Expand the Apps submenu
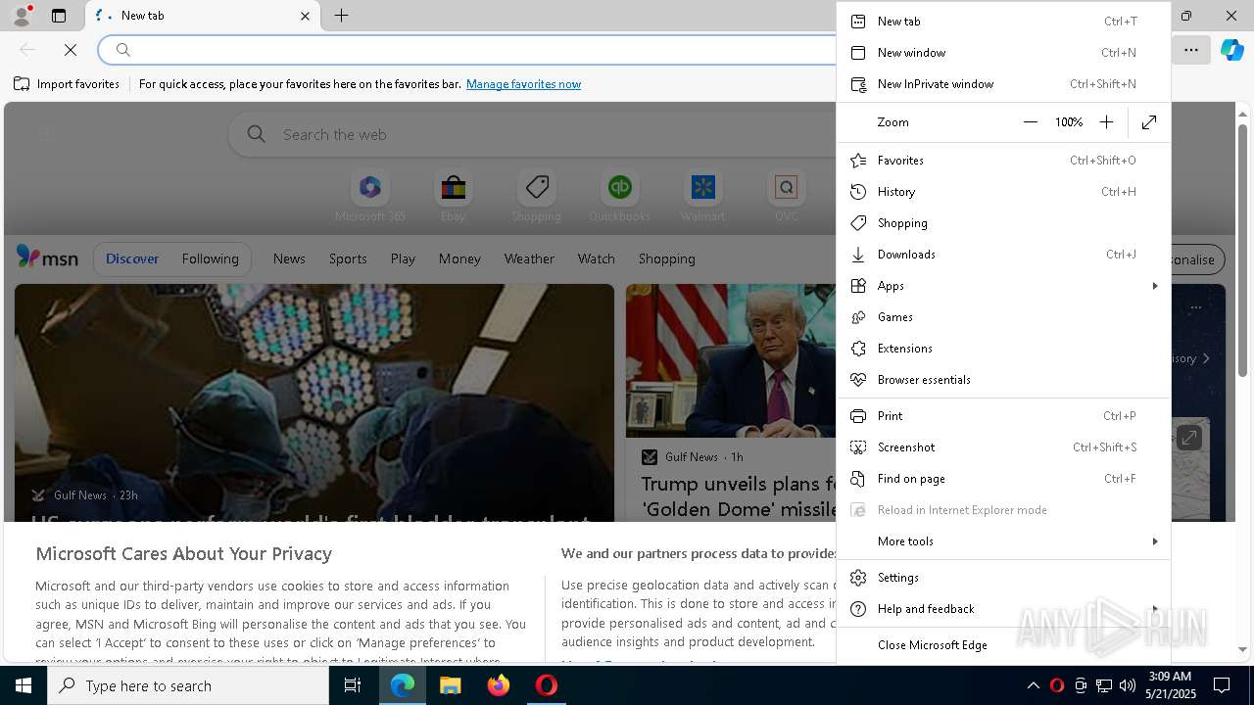The width and height of the screenshot is (1254, 705). [1003, 285]
